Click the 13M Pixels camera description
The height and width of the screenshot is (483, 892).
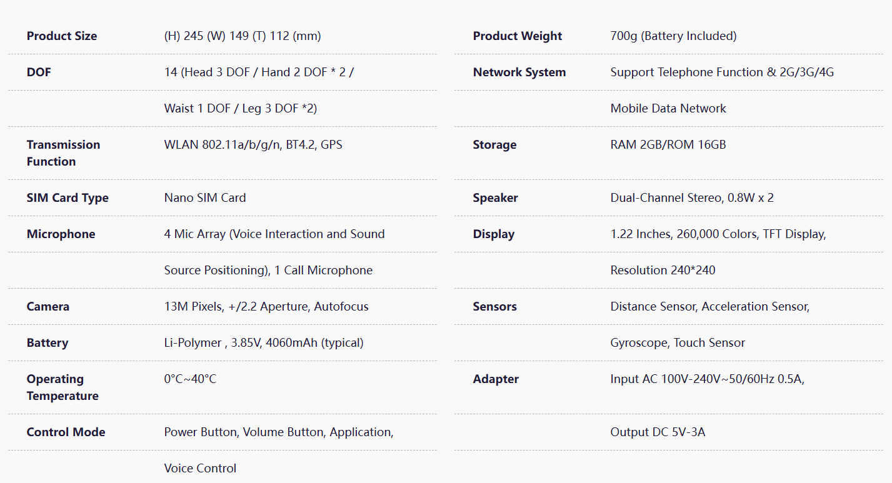[266, 307]
